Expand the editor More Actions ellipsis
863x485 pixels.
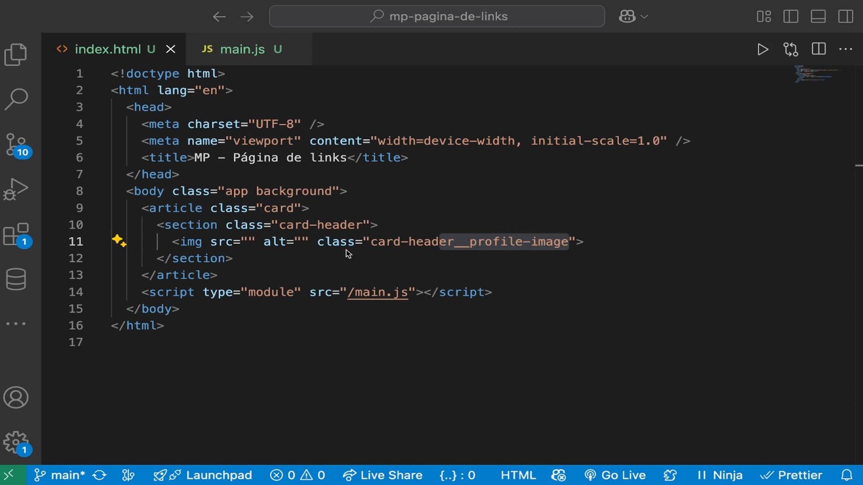point(845,49)
